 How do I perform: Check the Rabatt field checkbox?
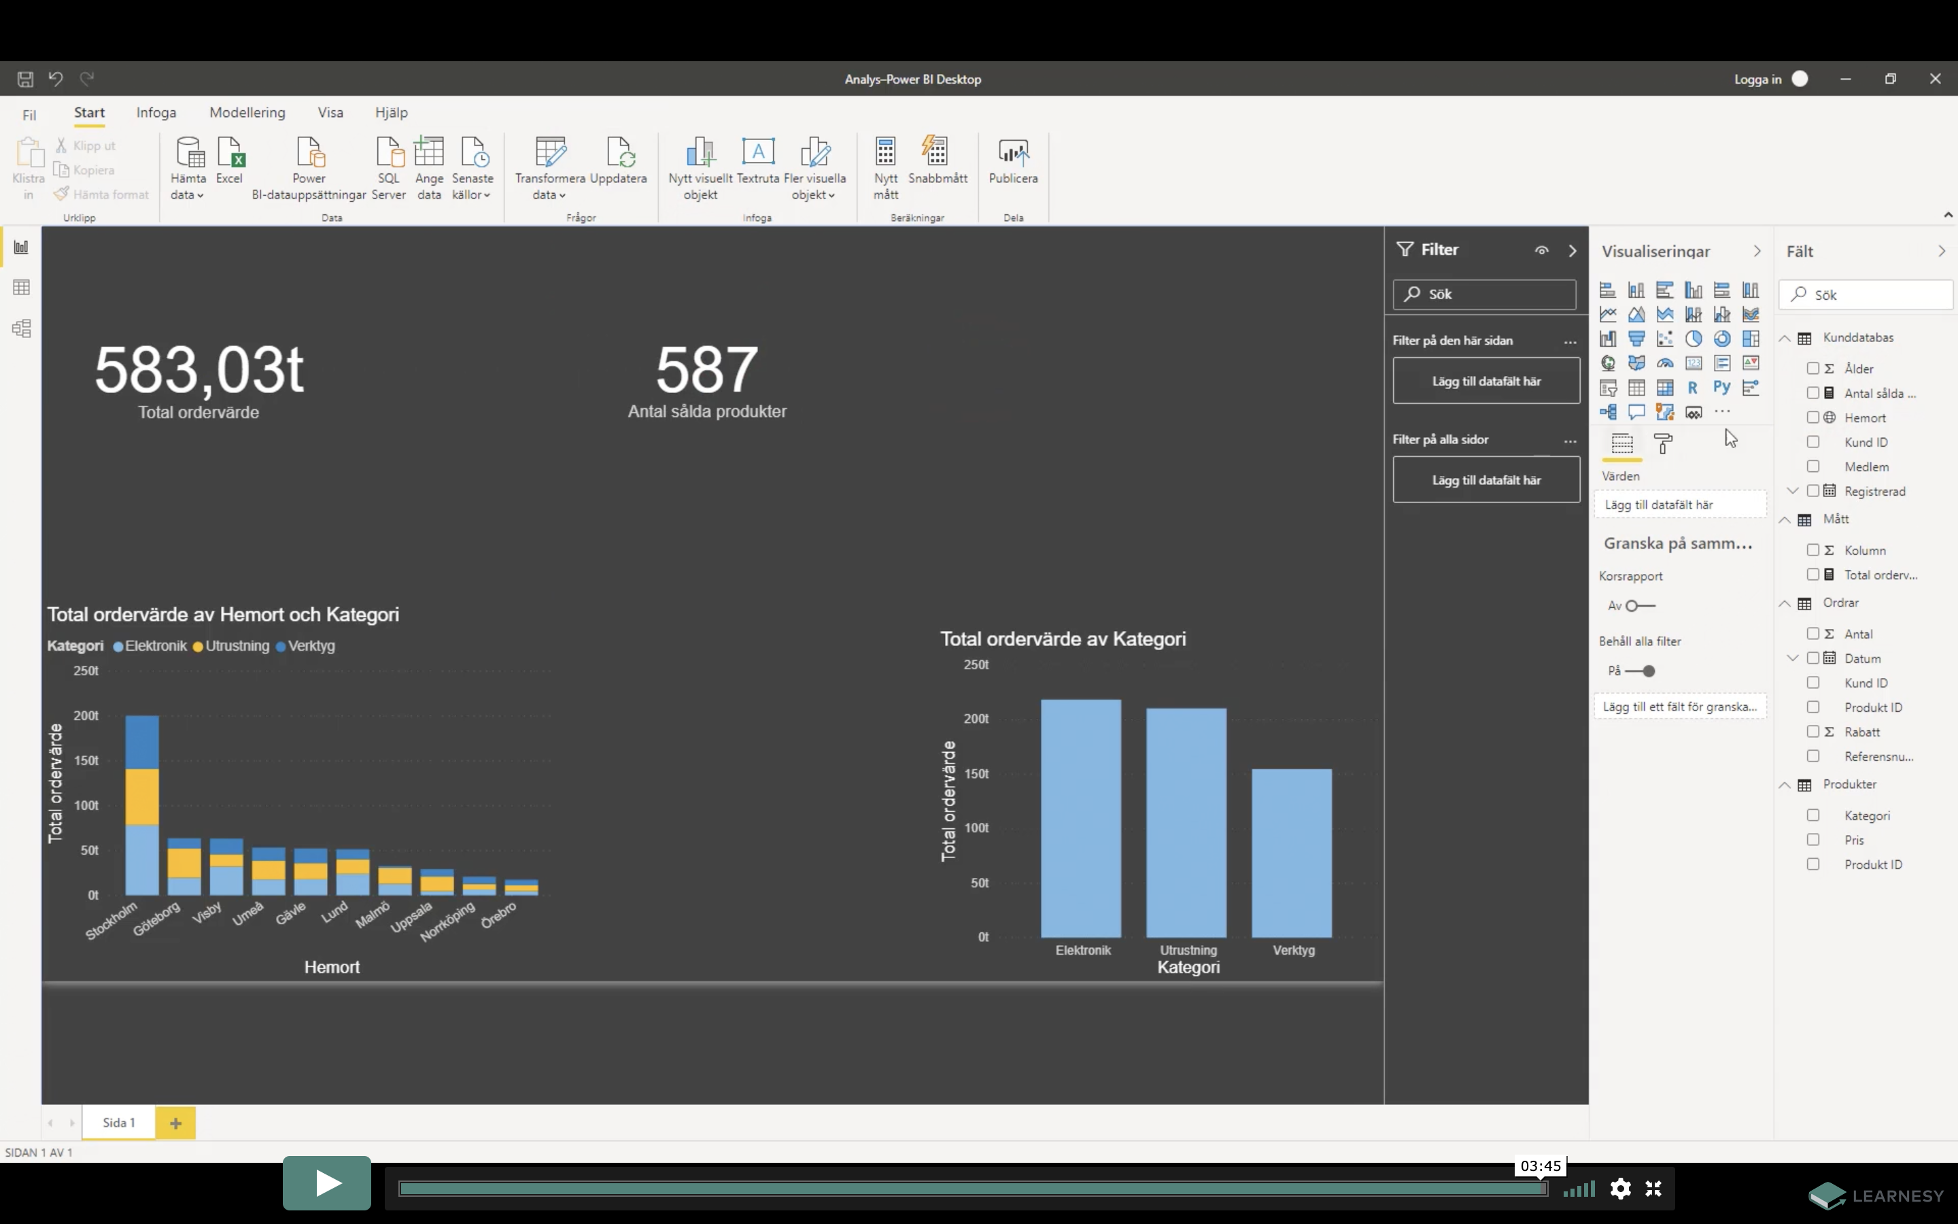(1813, 731)
